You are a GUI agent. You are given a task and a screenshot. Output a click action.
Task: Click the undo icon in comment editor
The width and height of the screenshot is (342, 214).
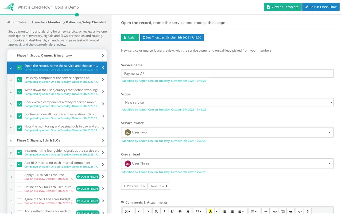coord(139,211)
